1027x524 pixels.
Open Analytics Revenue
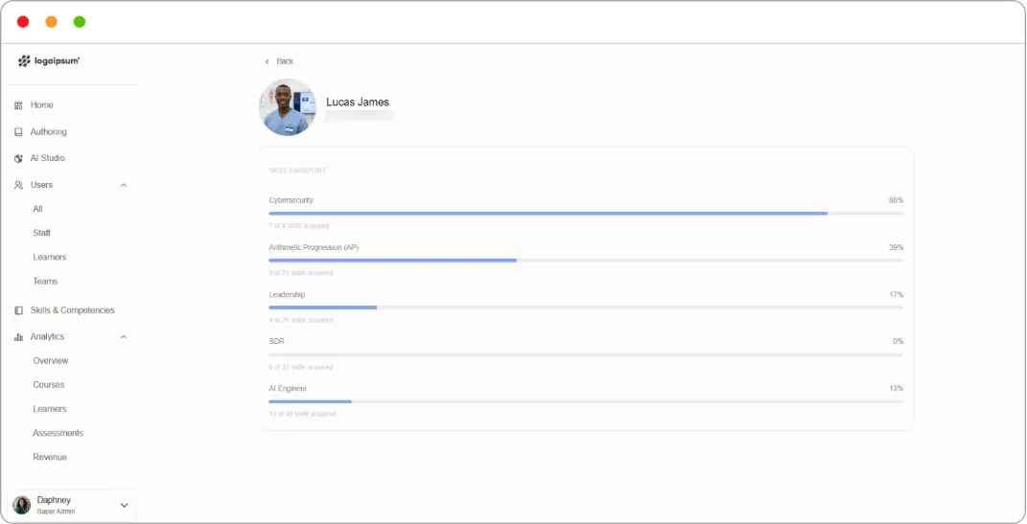[x=50, y=457]
